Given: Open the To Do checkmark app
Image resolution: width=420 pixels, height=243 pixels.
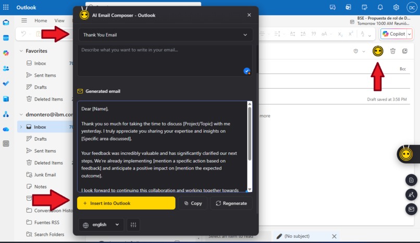Looking at the screenshot, I should pos(6,83).
